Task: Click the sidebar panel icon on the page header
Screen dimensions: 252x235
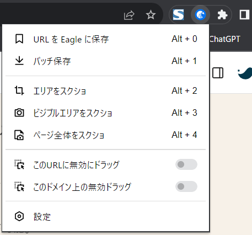Action: click(218, 73)
